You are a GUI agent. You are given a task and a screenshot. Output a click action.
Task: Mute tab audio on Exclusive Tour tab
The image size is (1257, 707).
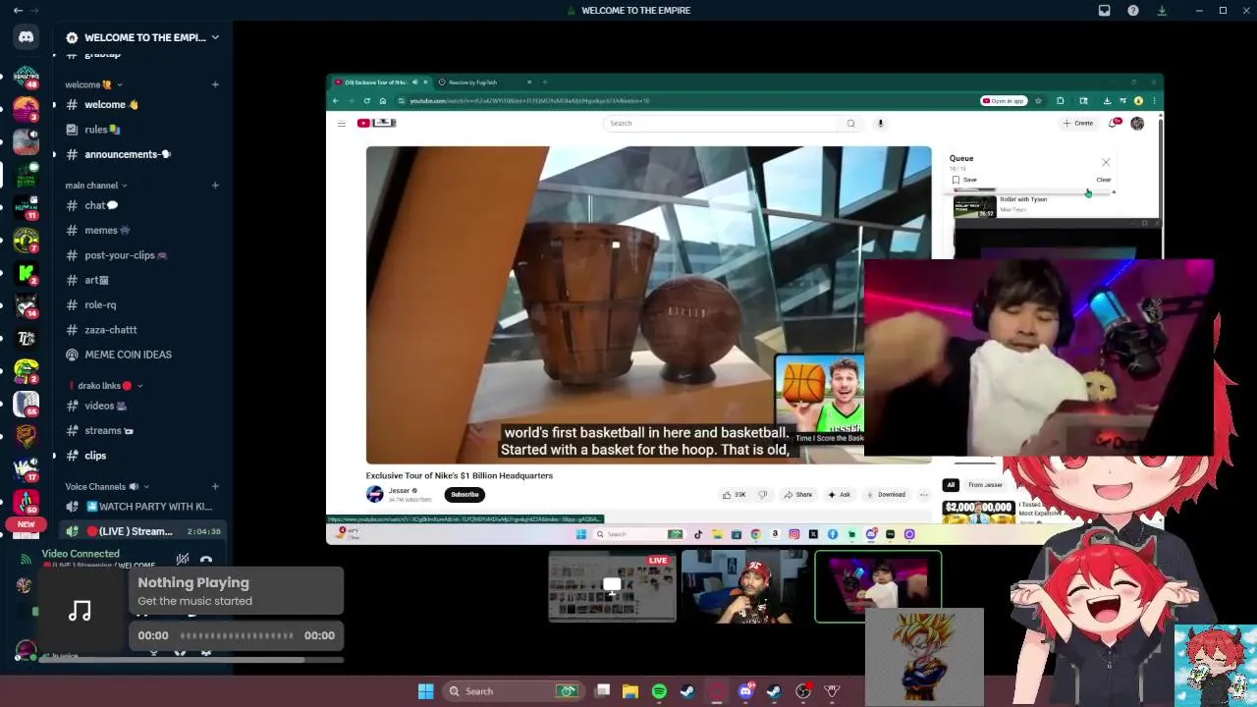pyautogui.click(x=414, y=82)
